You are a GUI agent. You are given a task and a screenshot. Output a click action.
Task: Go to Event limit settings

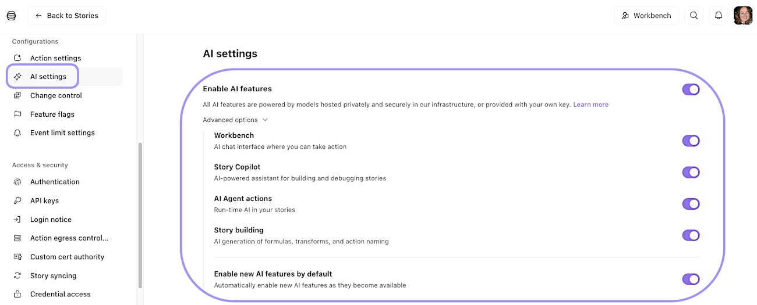(62, 133)
